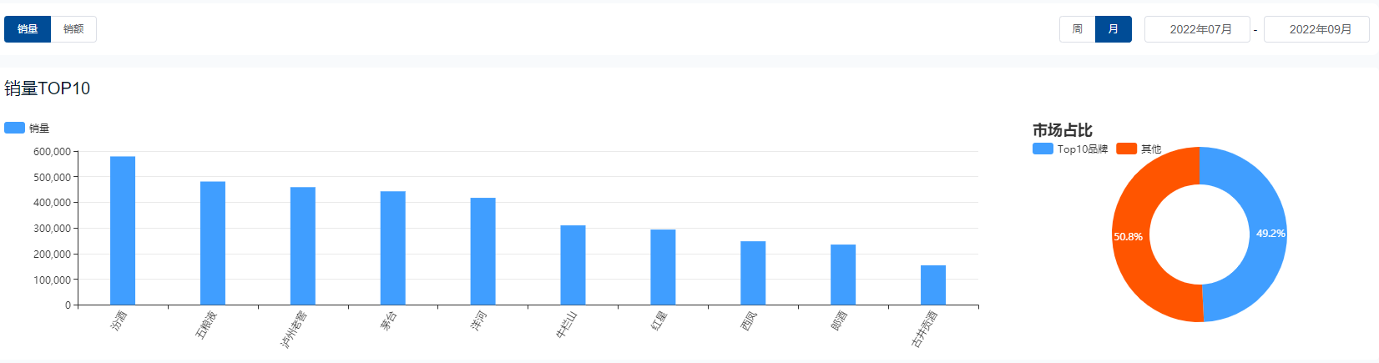
Task: Toggle the blue 销量 legend swatch
Action: (15, 128)
